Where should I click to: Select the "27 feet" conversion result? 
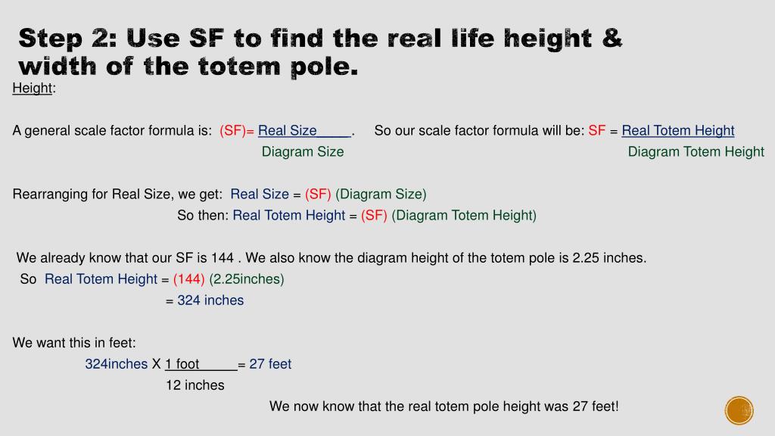(270, 364)
